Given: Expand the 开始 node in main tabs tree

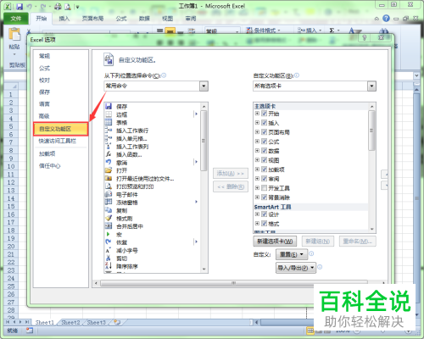Looking at the screenshot, I should (257, 114).
